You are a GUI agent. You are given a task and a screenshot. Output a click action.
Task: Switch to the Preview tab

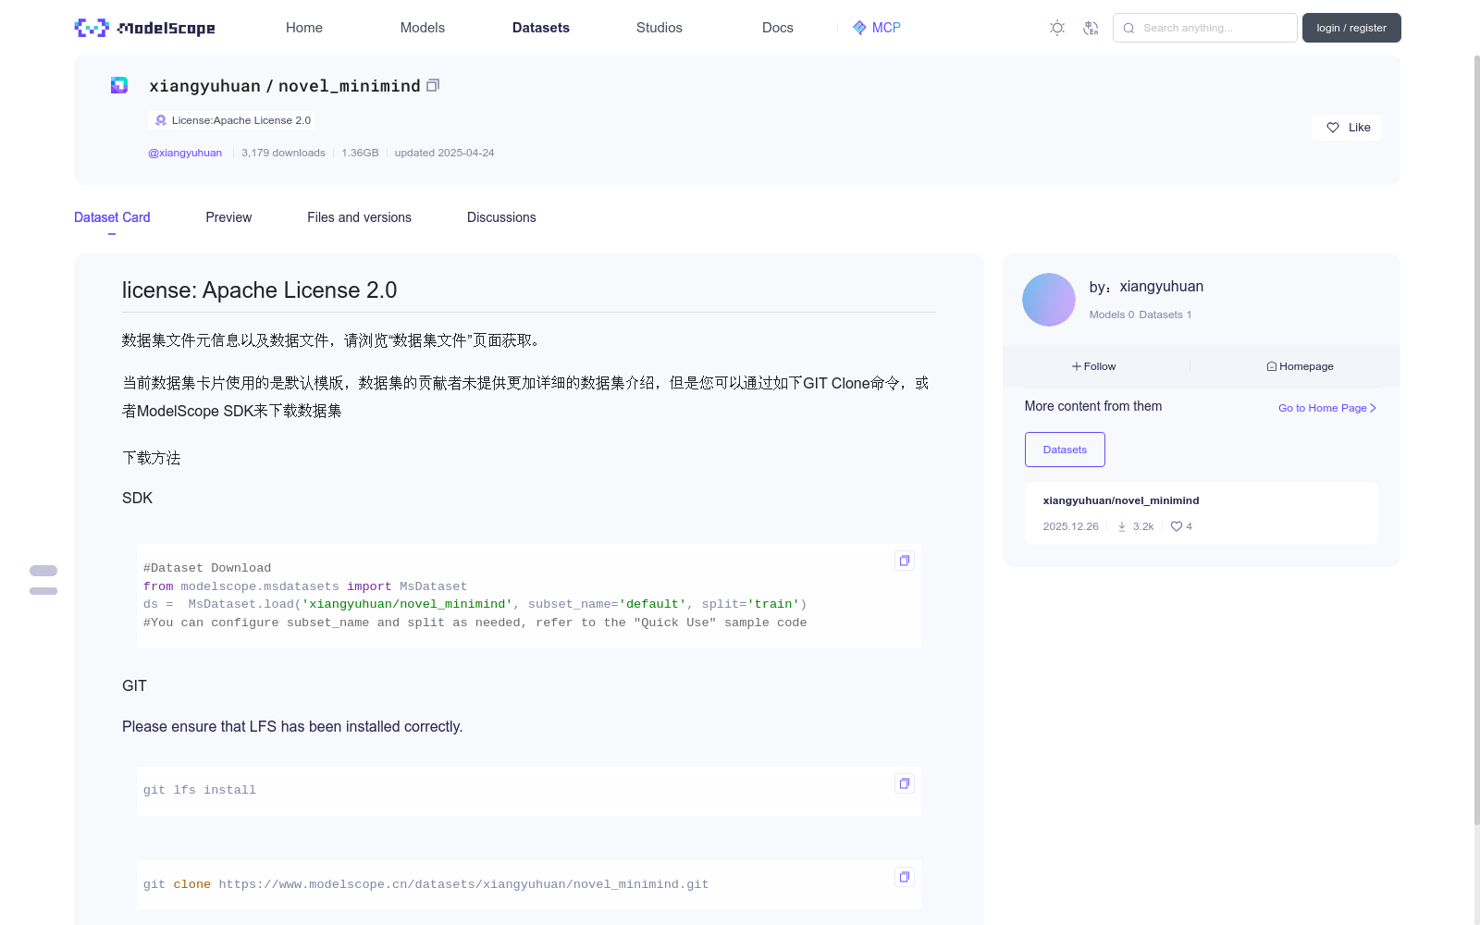[x=228, y=217]
